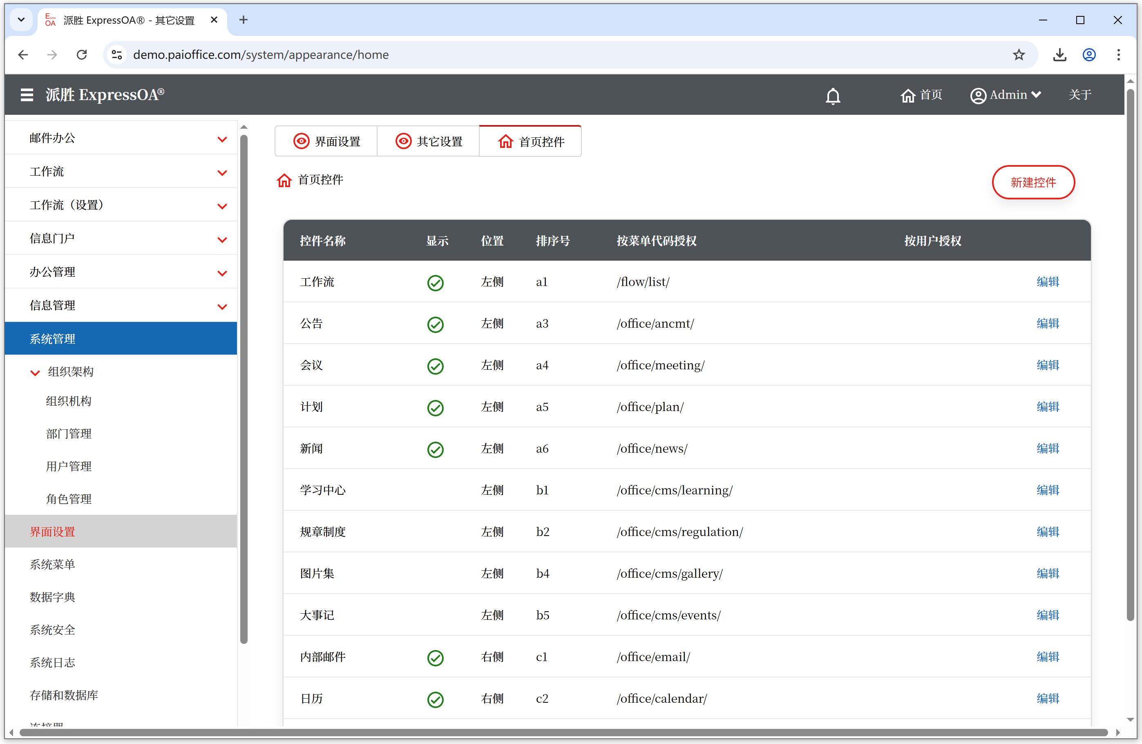
Task: Reload the page
Action: [x=82, y=55]
